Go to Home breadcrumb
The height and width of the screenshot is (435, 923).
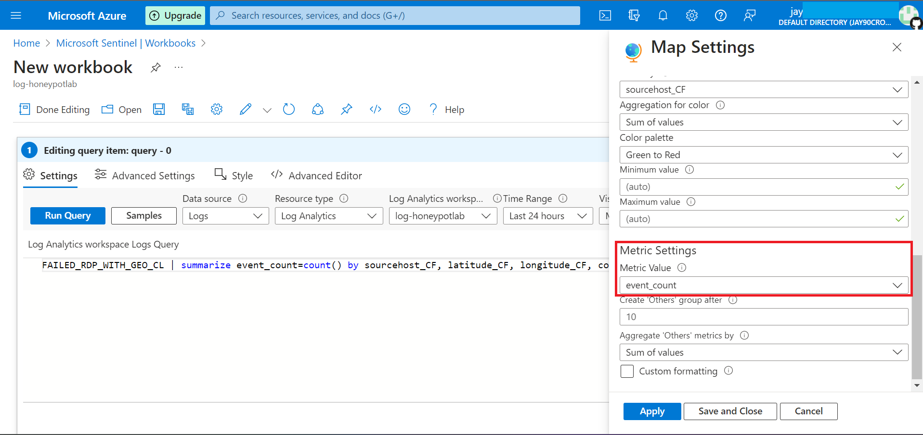[x=26, y=43]
